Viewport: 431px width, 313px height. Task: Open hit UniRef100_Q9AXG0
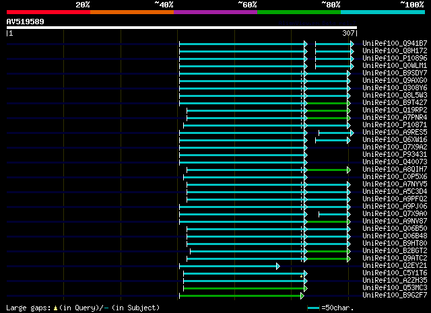[x=395, y=80]
